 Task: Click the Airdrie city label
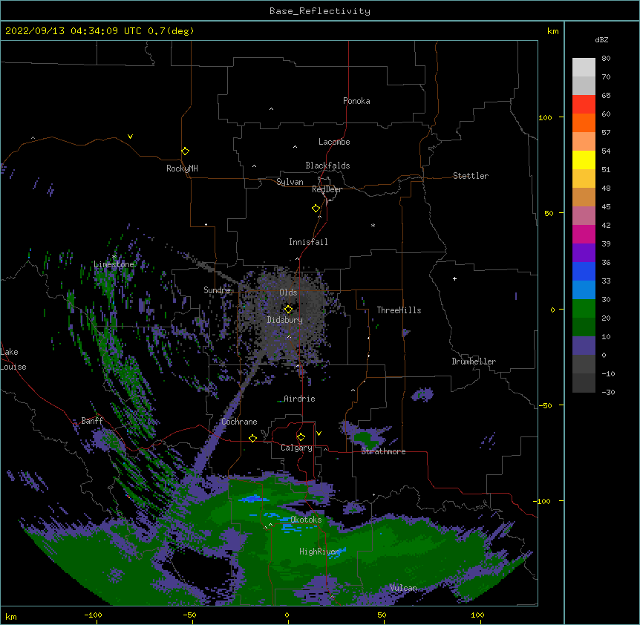(299, 399)
